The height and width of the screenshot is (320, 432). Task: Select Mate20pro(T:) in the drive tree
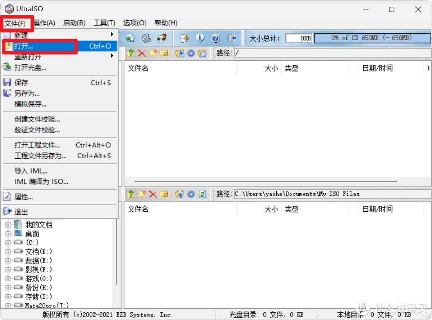pos(47,305)
